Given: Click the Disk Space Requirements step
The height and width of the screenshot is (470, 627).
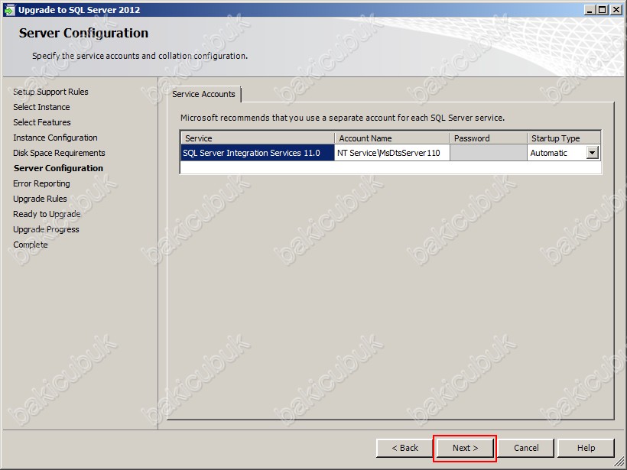Looking at the screenshot, I should (x=59, y=153).
